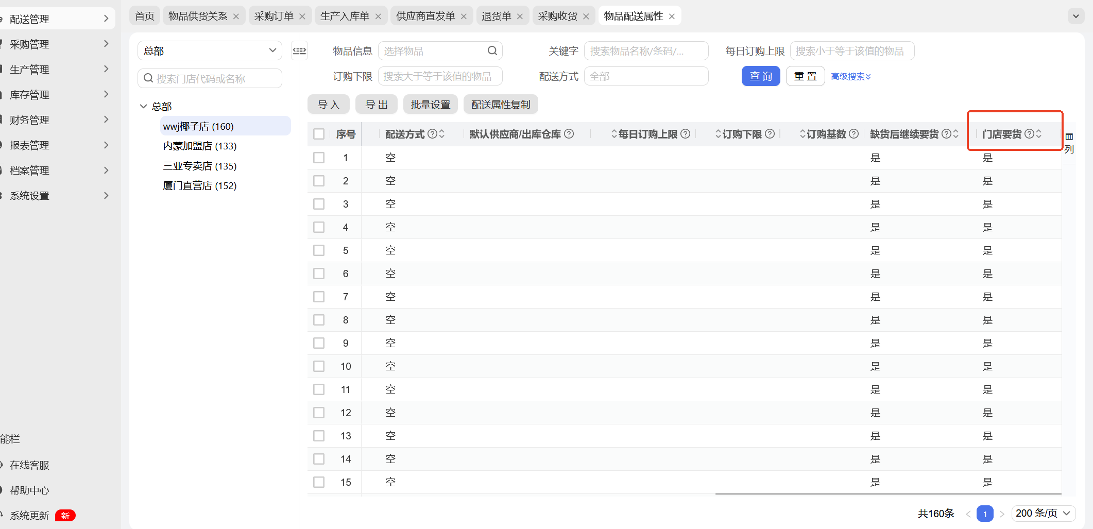
Task: Check the checkbox for row 15
Action: [319, 482]
